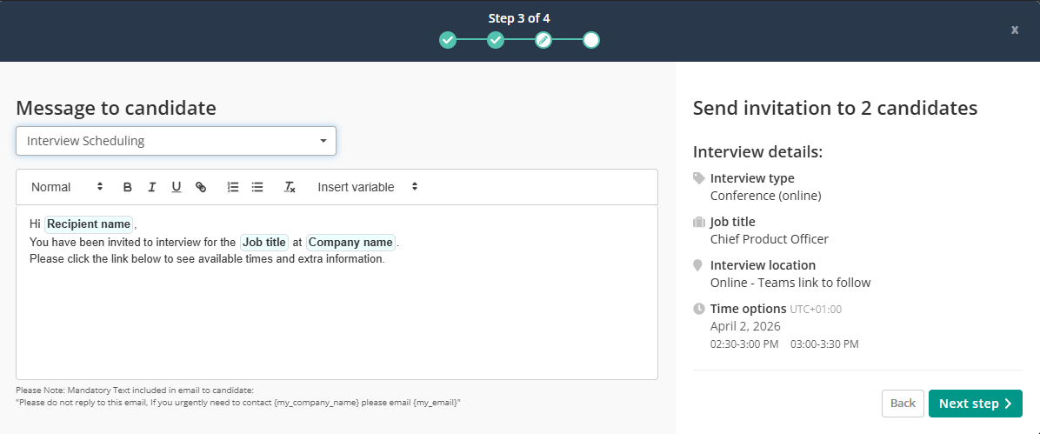Open the Interview Scheduling template dropdown
This screenshot has height=434, width=1040.
(x=176, y=141)
